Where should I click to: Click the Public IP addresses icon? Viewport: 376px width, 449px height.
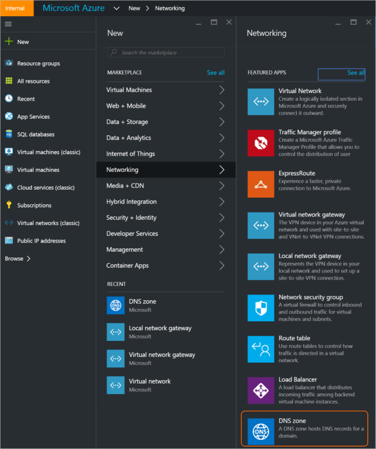(x=9, y=241)
